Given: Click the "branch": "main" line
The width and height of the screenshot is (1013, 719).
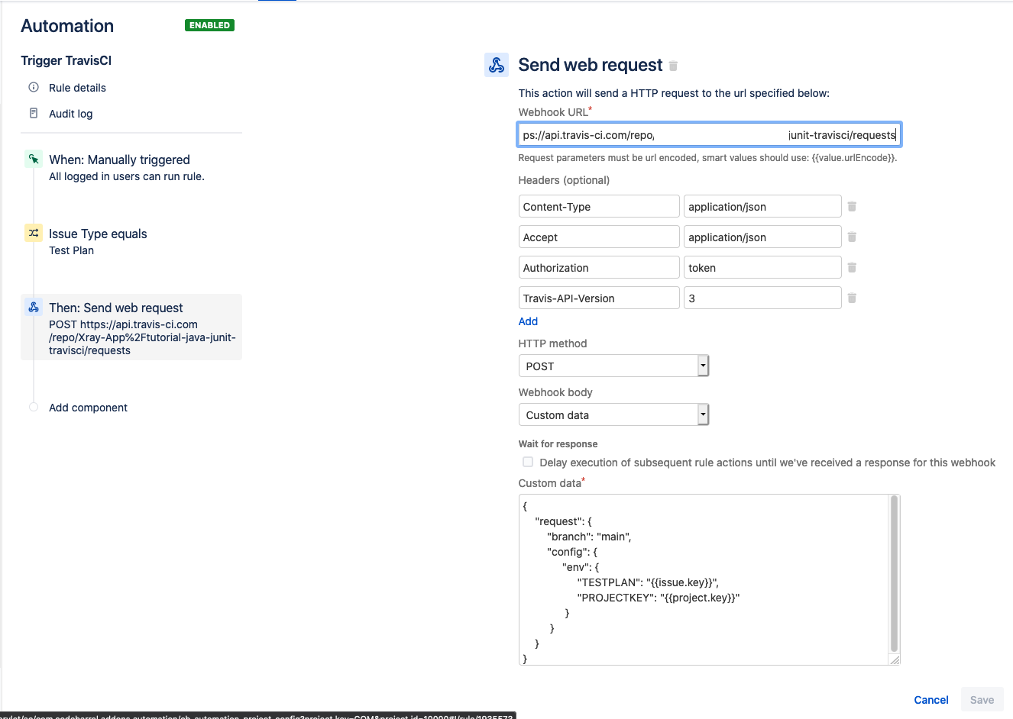Looking at the screenshot, I should [x=589, y=537].
